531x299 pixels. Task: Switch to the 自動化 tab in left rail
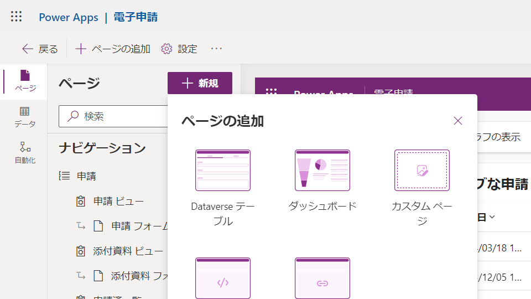click(25, 153)
